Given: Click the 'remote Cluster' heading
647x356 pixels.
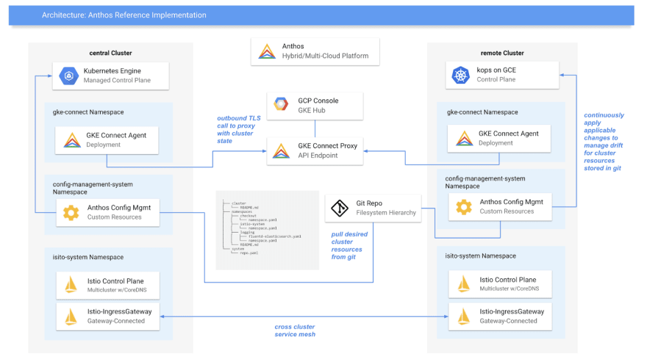Looking at the screenshot, I should coord(502,53).
